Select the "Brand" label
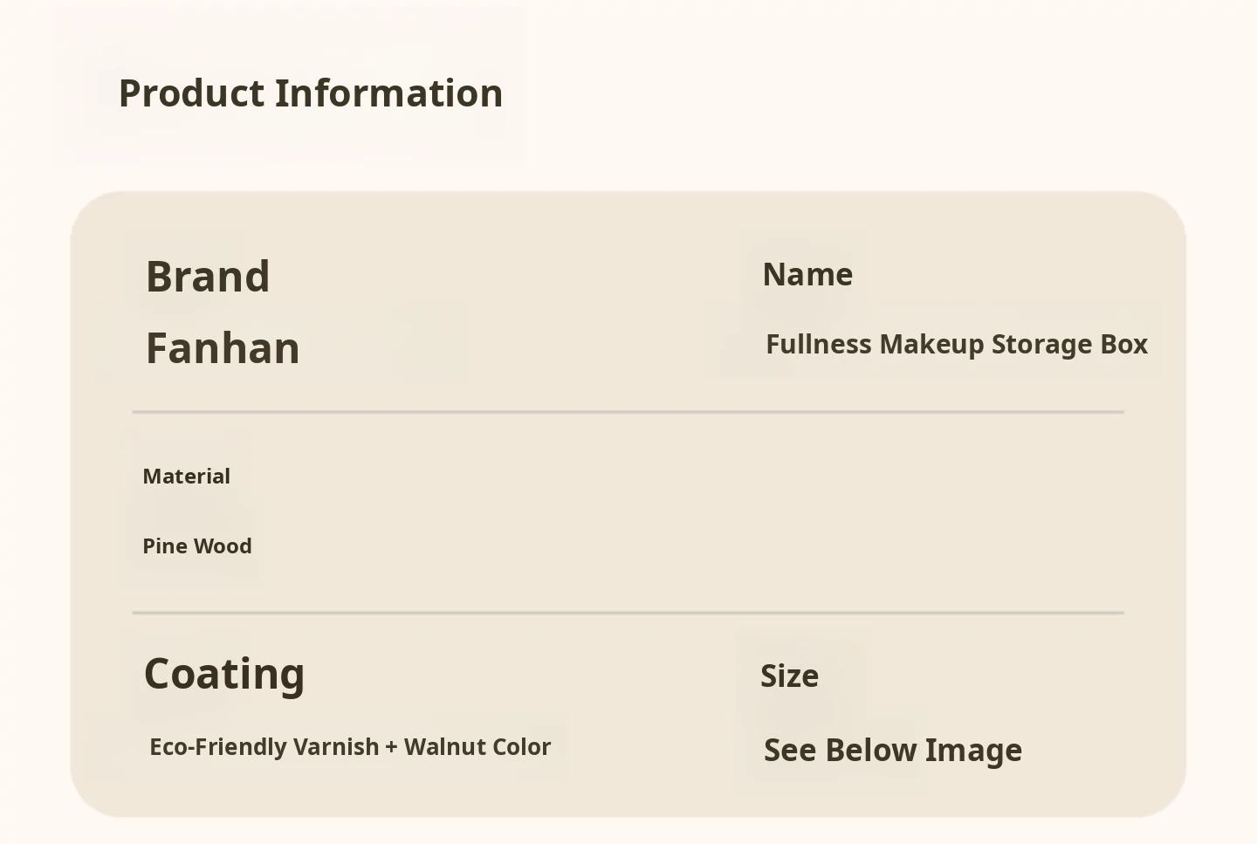Image resolution: width=1257 pixels, height=844 pixels. click(x=208, y=277)
